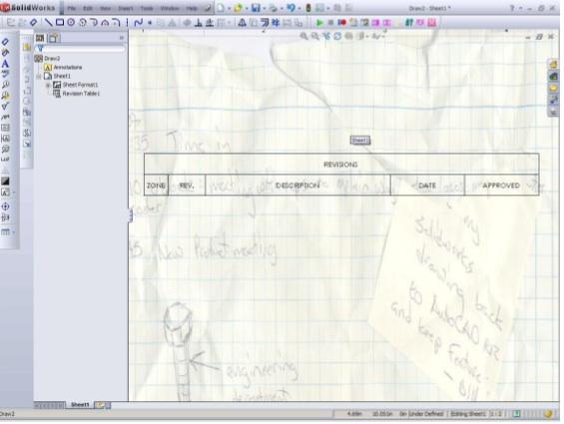This screenshot has width=564, height=424.
Task: Select the Line sketch tool
Action: pos(48,23)
